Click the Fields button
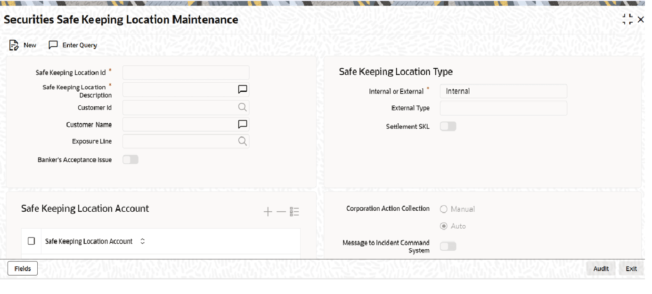This screenshot has width=652, height=294. click(23, 269)
